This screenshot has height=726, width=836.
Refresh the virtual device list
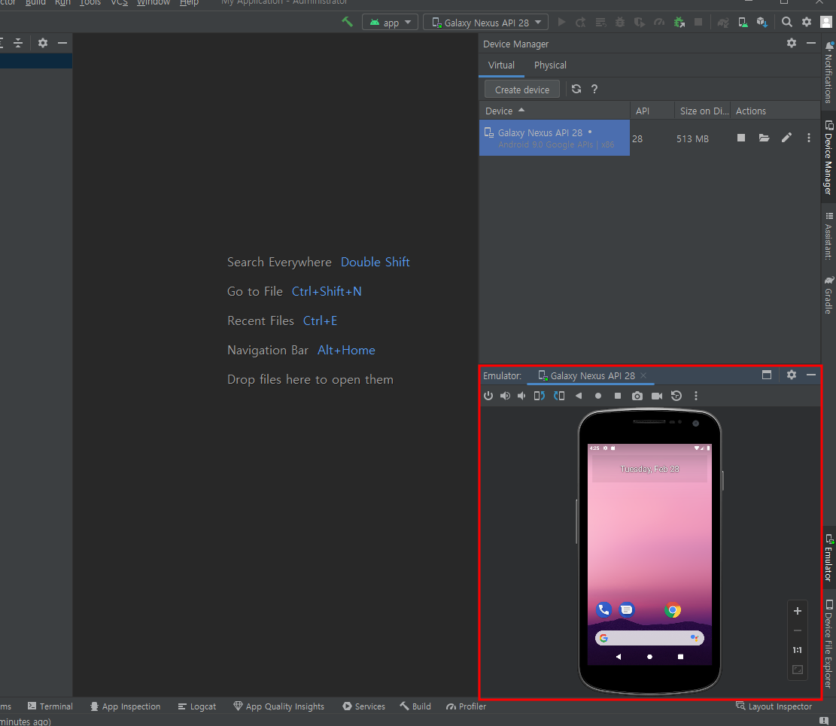(576, 89)
